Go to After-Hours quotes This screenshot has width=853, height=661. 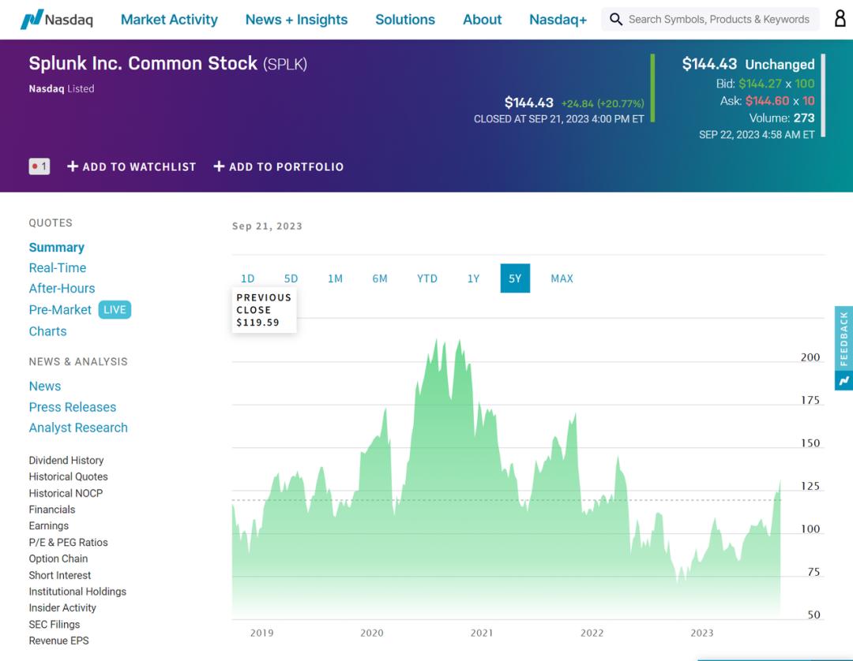coord(62,289)
